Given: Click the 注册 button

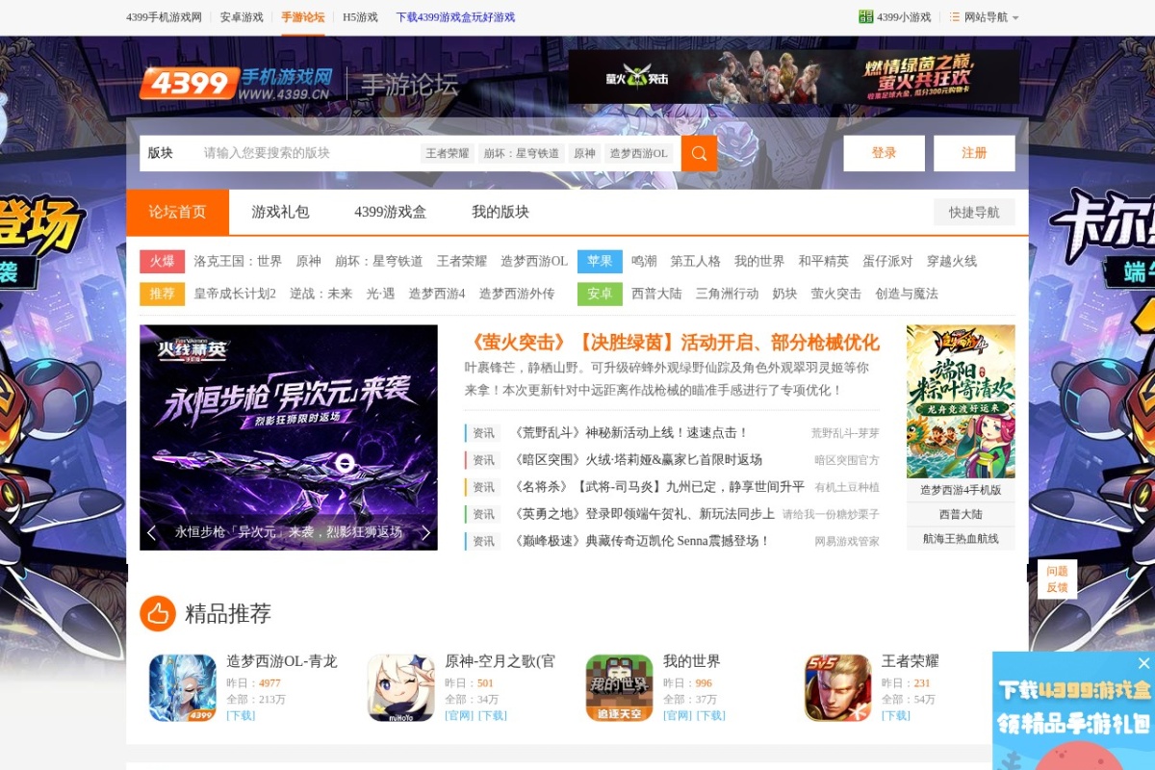Looking at the screenshot, I should pyautogui.click(x=974, y=153).
